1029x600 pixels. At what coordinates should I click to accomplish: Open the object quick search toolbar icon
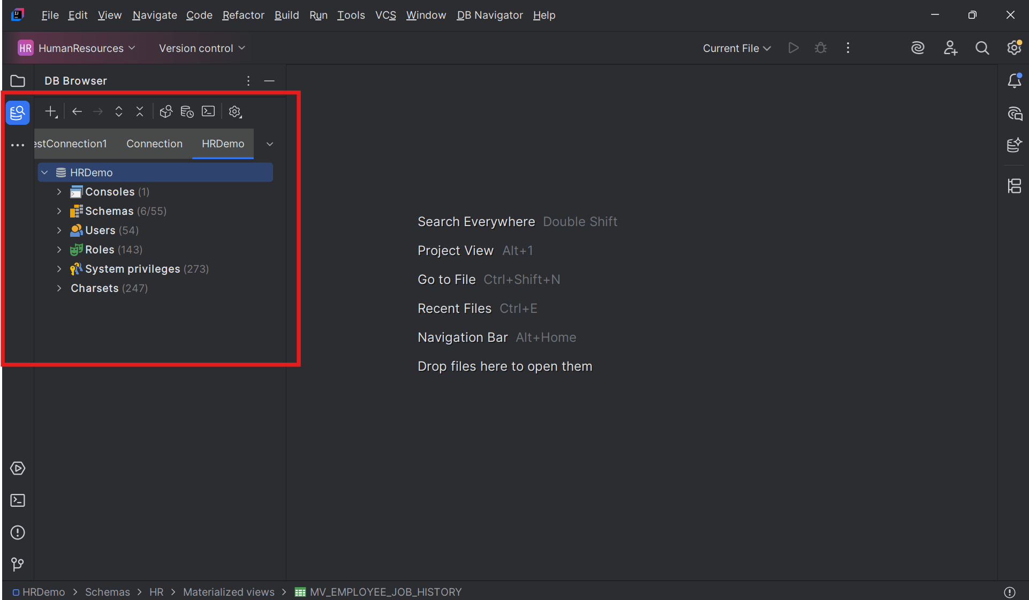(x=166, y=111)
